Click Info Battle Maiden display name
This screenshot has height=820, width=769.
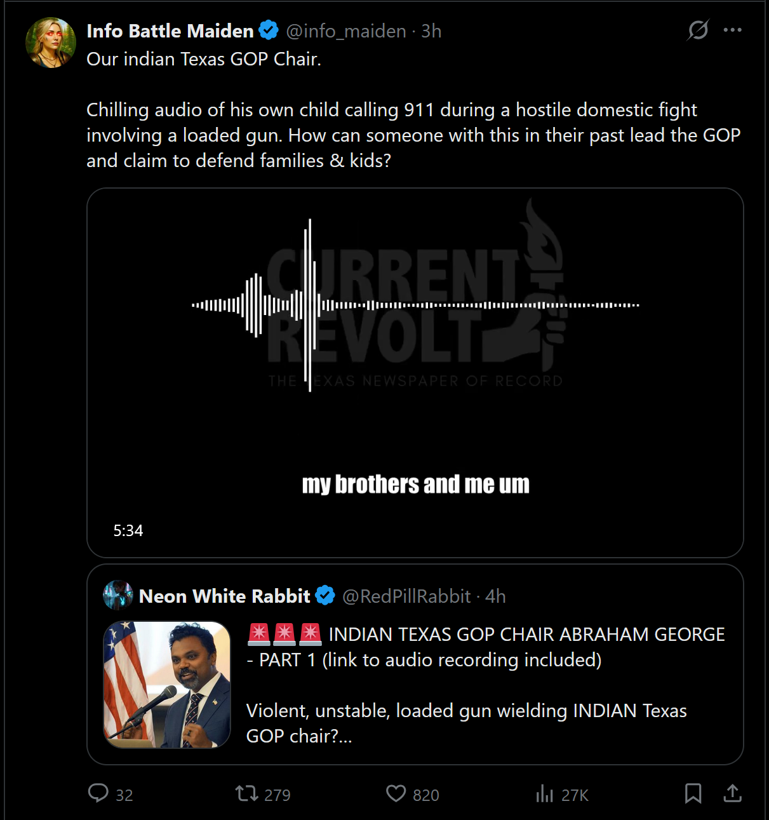pyautogui.click(x=170, y=31)
